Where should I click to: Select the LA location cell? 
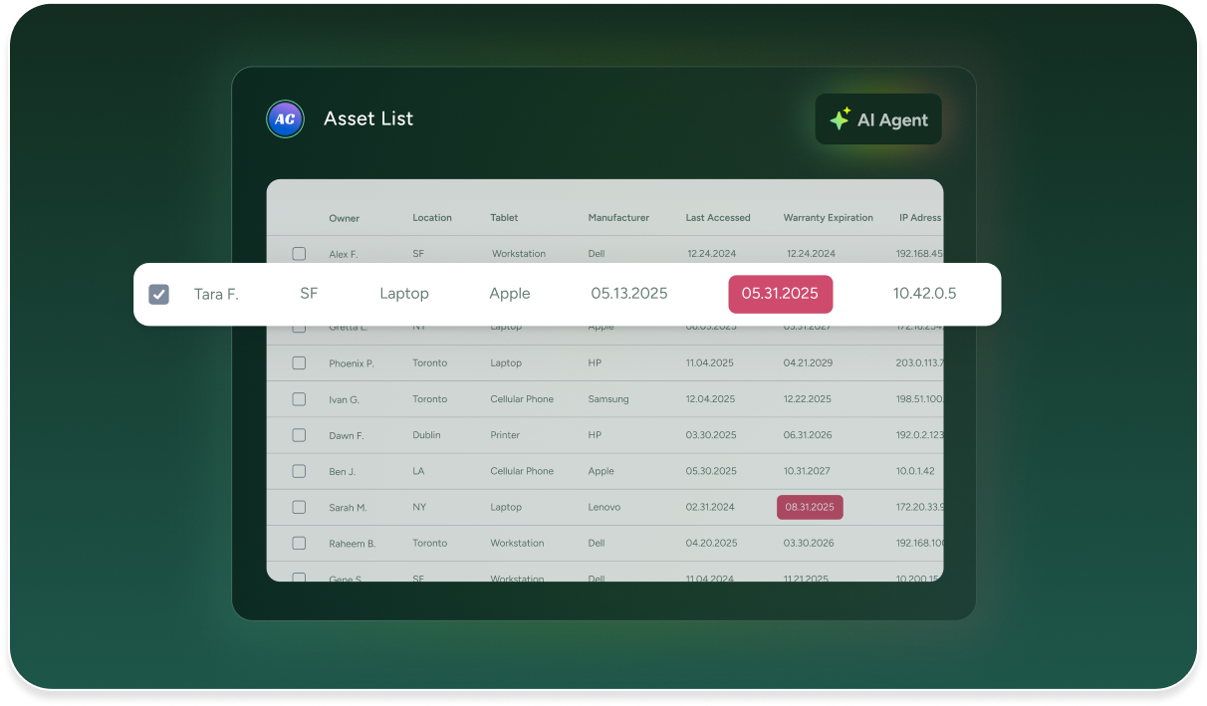[418, 471]
